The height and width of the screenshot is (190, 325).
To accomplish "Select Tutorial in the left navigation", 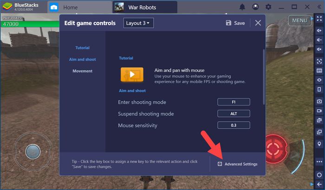I will 82,48.
